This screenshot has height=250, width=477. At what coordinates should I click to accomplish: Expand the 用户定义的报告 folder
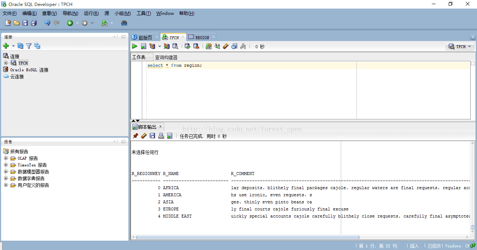(x=6, y=185)
